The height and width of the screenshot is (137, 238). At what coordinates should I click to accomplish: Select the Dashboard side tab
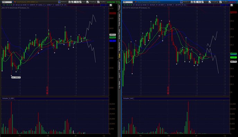click(119, 66)
